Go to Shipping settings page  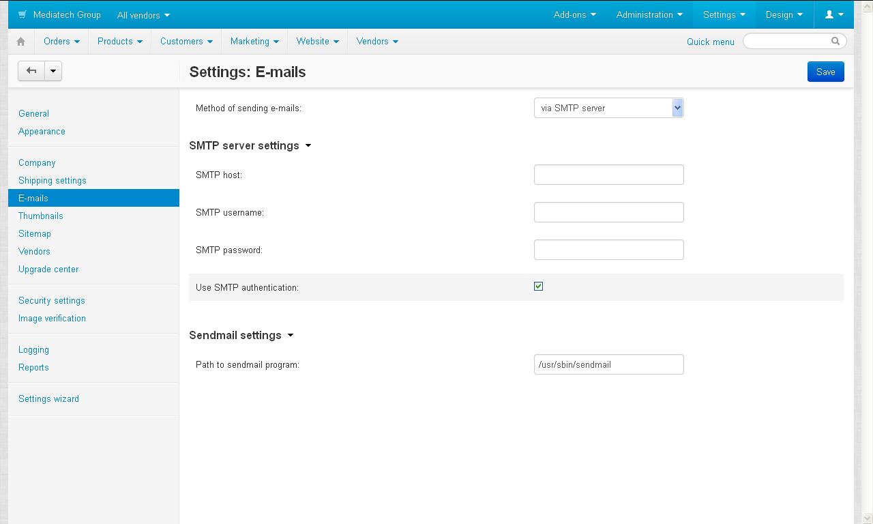(53, 180)
